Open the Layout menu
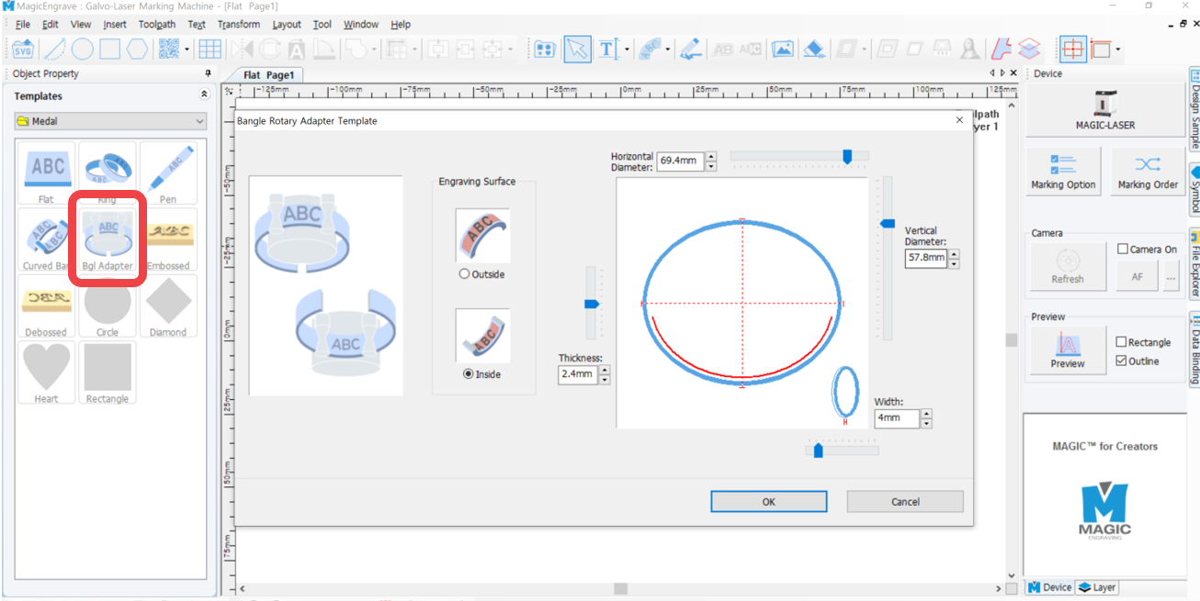Viewport: 1200px width, 601px height. [287, 25]
